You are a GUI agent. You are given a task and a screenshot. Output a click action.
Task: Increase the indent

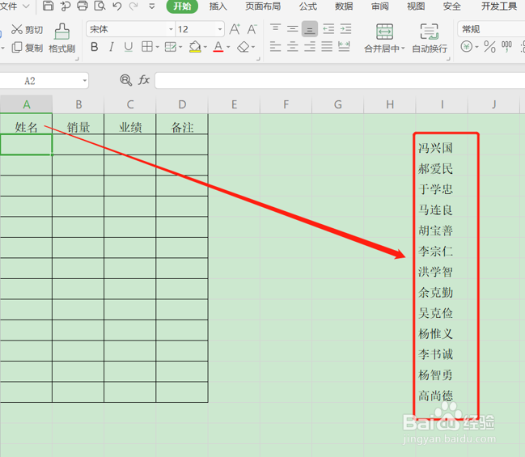[345, 29]
